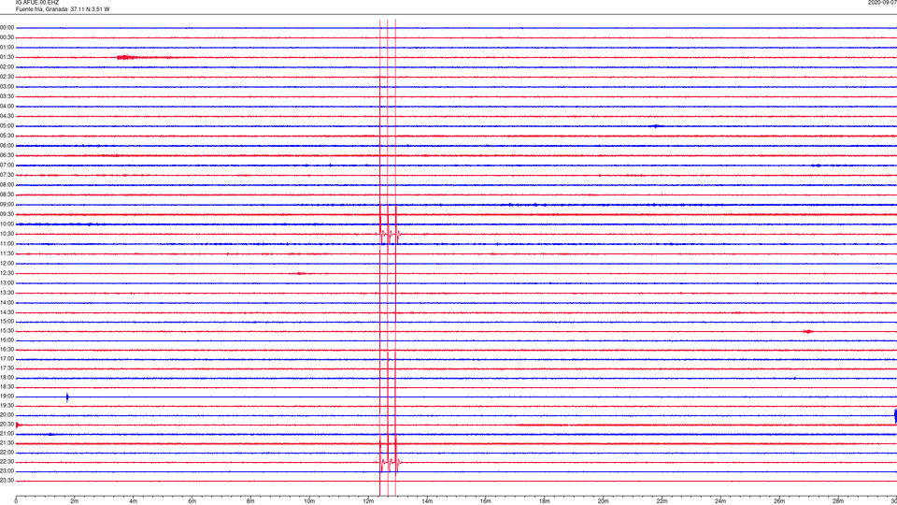Click the blue blip on the 05:00 trace
Screen dimensions: 897x505
(x=657, y=126)
